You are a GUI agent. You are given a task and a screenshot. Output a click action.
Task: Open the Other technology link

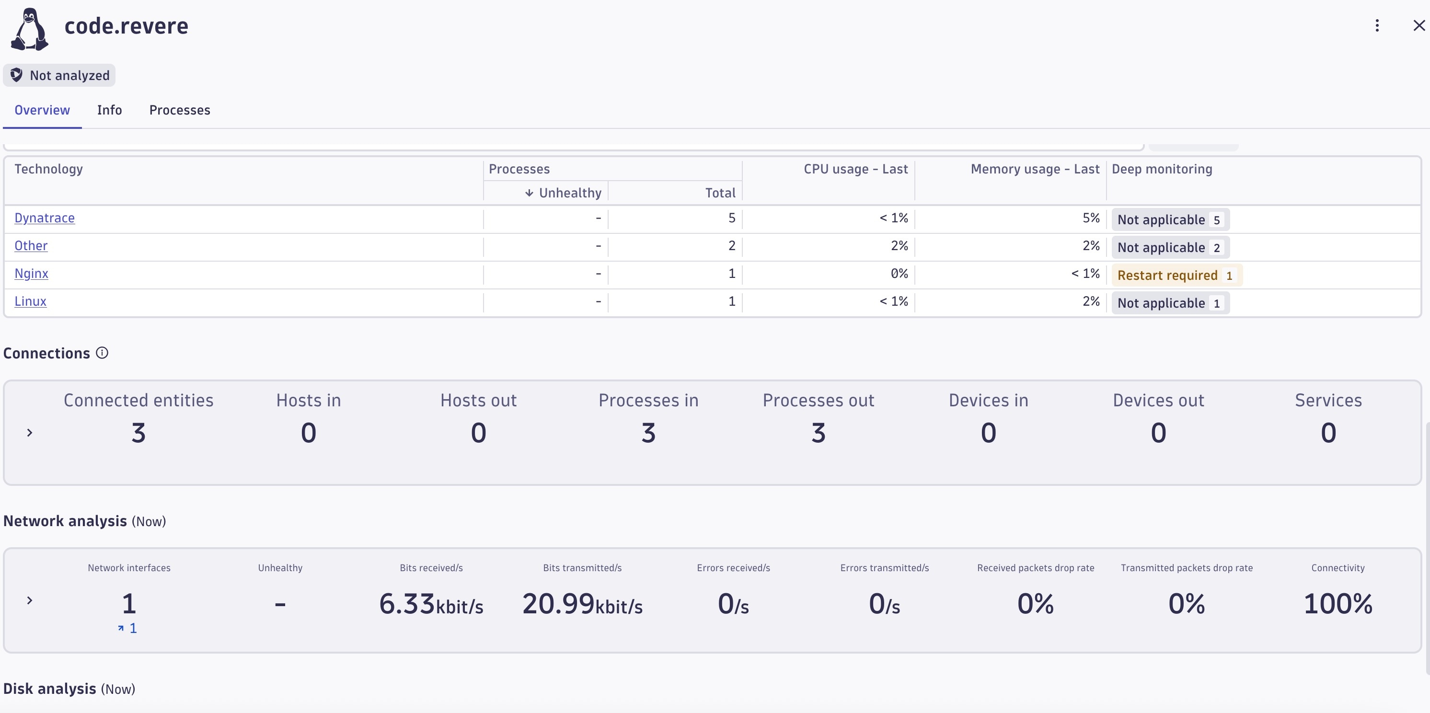tap(31, 246)
